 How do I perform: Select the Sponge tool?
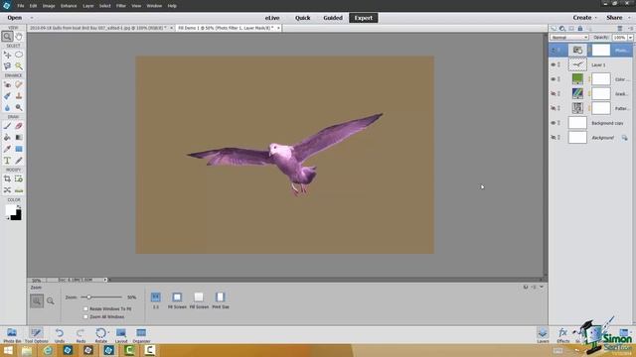point(19,107)
